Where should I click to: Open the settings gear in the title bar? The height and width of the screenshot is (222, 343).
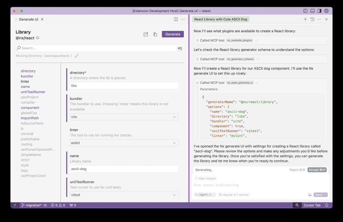327,11
